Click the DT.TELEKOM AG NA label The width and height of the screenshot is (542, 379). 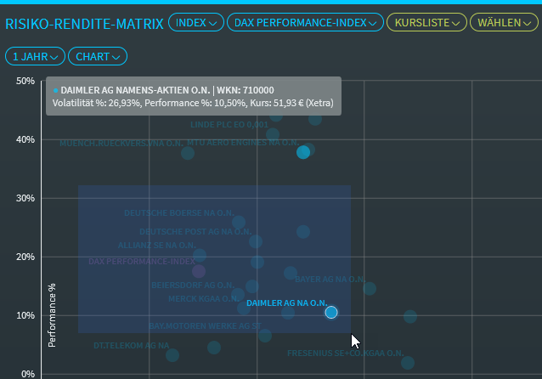click(131, 346)
